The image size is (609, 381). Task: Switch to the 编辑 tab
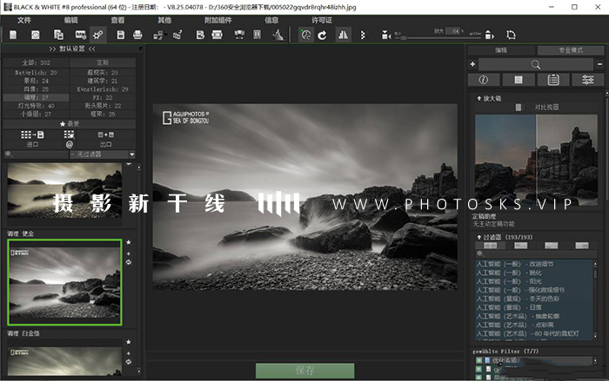(x=501, y=50)
